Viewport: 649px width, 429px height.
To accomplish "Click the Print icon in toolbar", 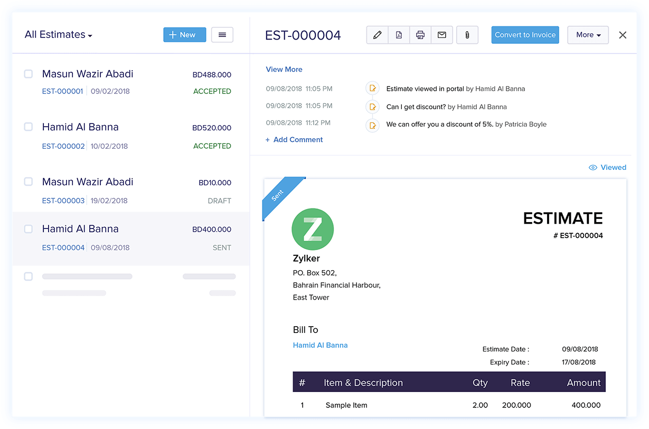I will click(420, 35).
